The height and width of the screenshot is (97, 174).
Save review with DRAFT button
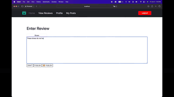30,65
